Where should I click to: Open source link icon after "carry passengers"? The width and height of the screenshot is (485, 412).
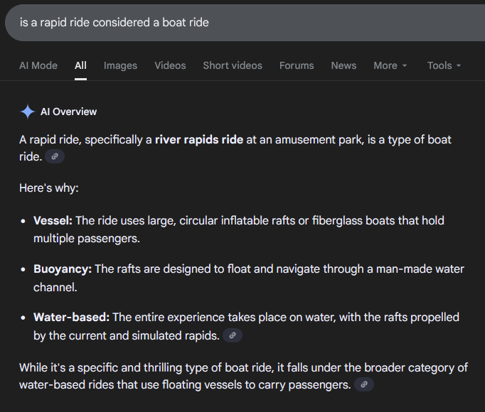[x=363, y=385]
